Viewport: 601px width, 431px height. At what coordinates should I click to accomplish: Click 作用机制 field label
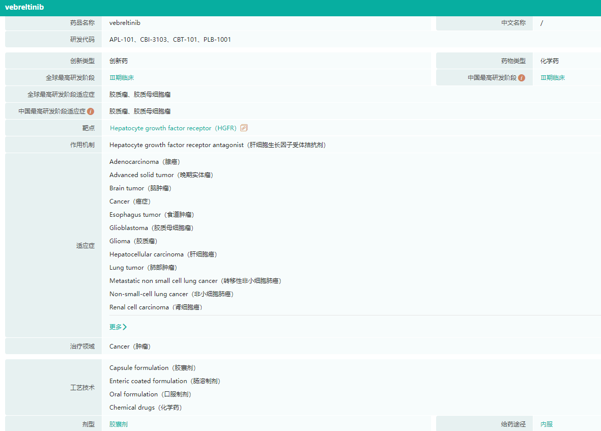click(82, 145)
